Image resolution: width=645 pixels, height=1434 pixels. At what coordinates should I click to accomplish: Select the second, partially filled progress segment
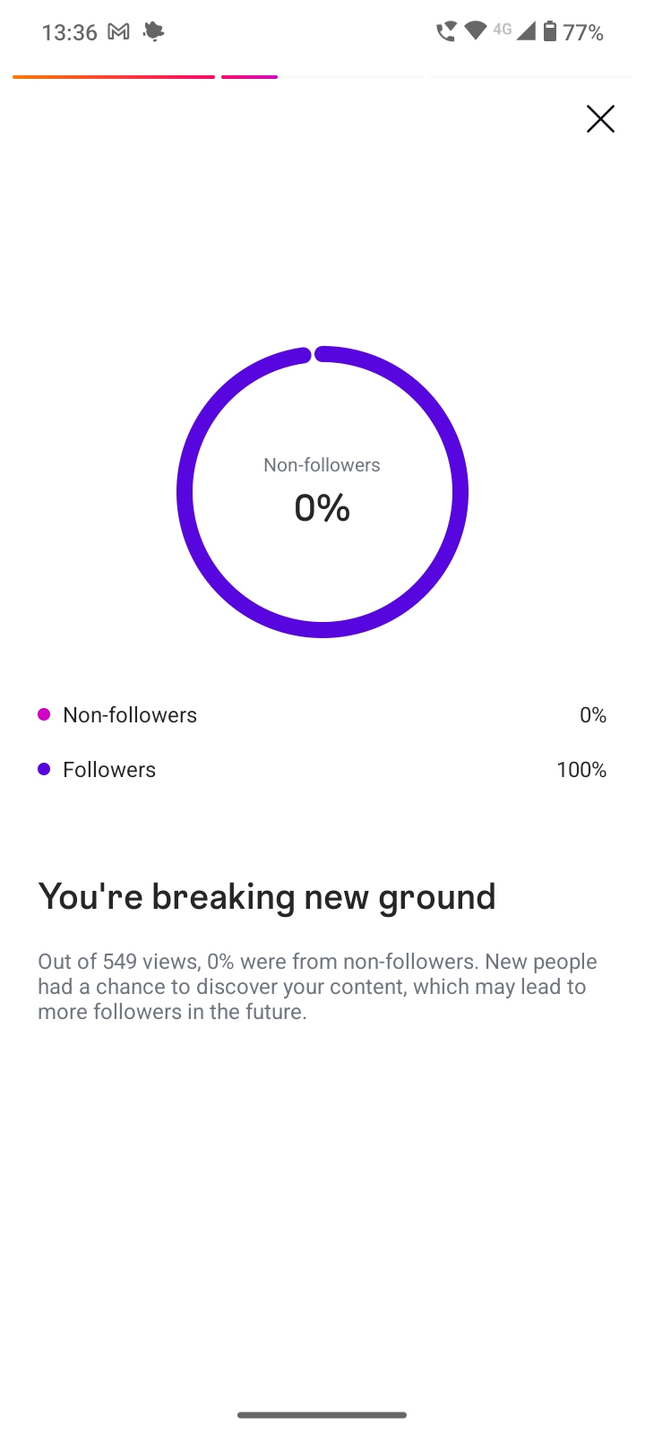[x=322, y=77]
